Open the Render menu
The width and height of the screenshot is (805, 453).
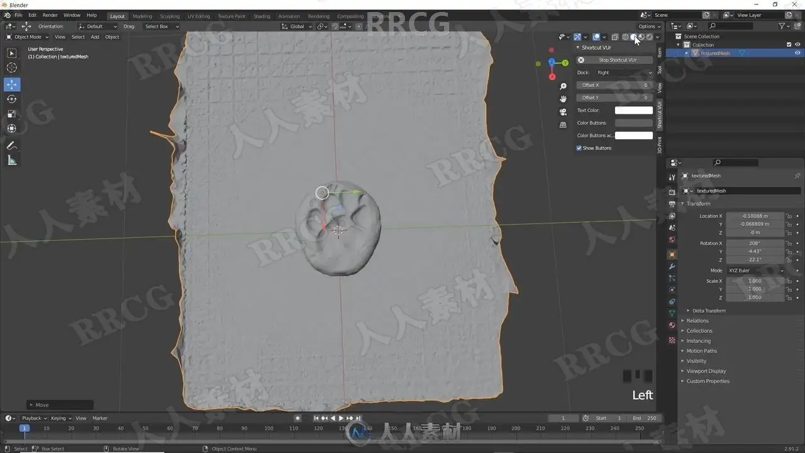click(50, 15)
